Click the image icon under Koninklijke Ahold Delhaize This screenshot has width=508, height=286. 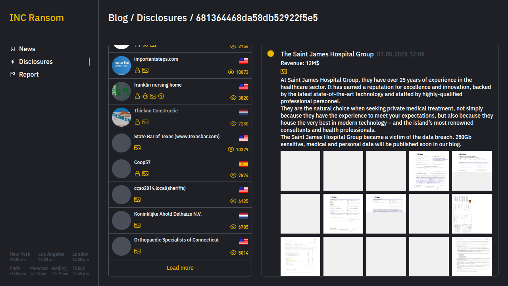pos(137,225)
